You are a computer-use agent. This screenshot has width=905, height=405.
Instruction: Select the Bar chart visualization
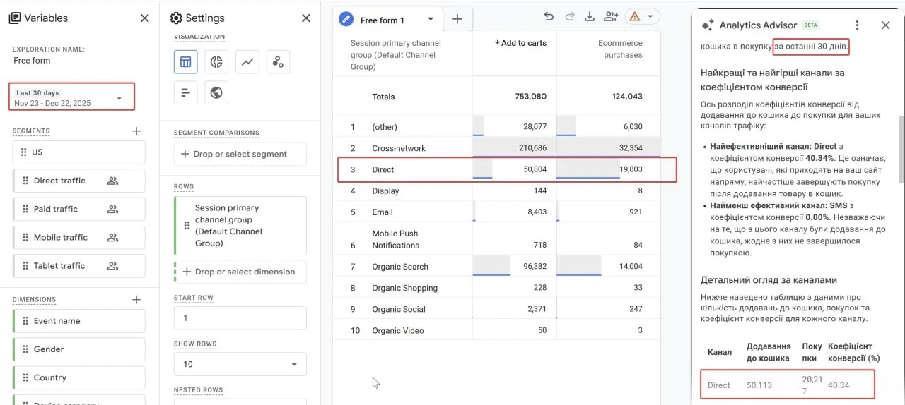click(185, 92)
